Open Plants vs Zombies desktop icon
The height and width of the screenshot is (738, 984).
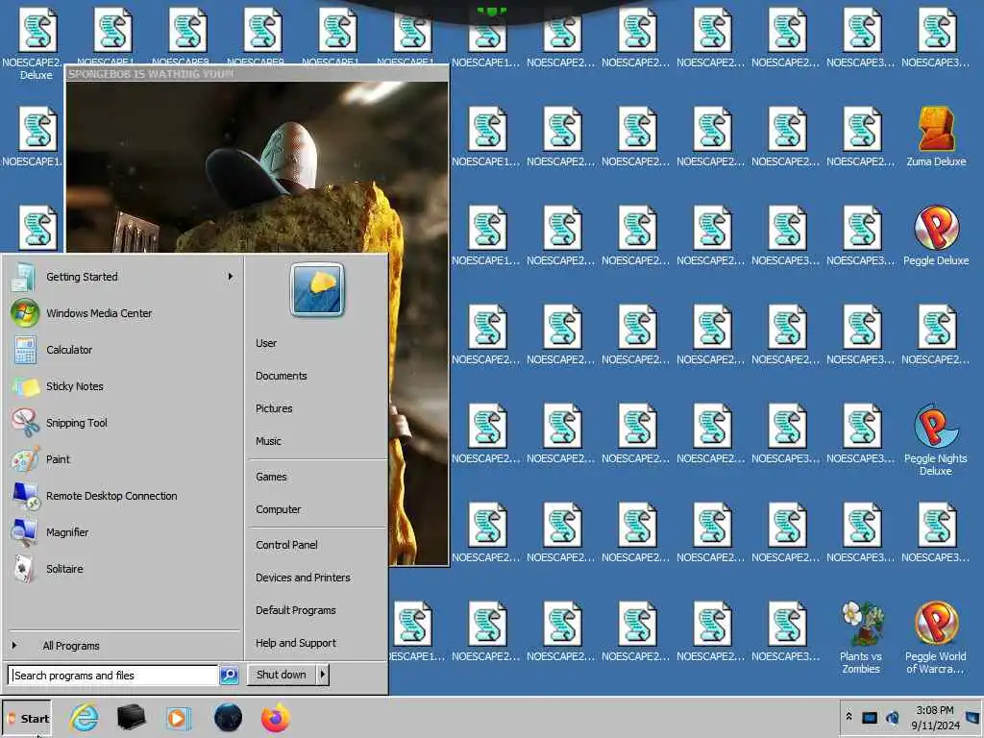coord(861,638)
